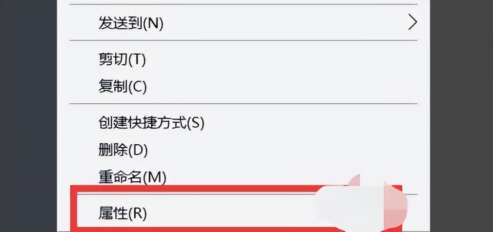Click blank menu area right of 复制(C)
493x232 pixels.
click(283, 86)
